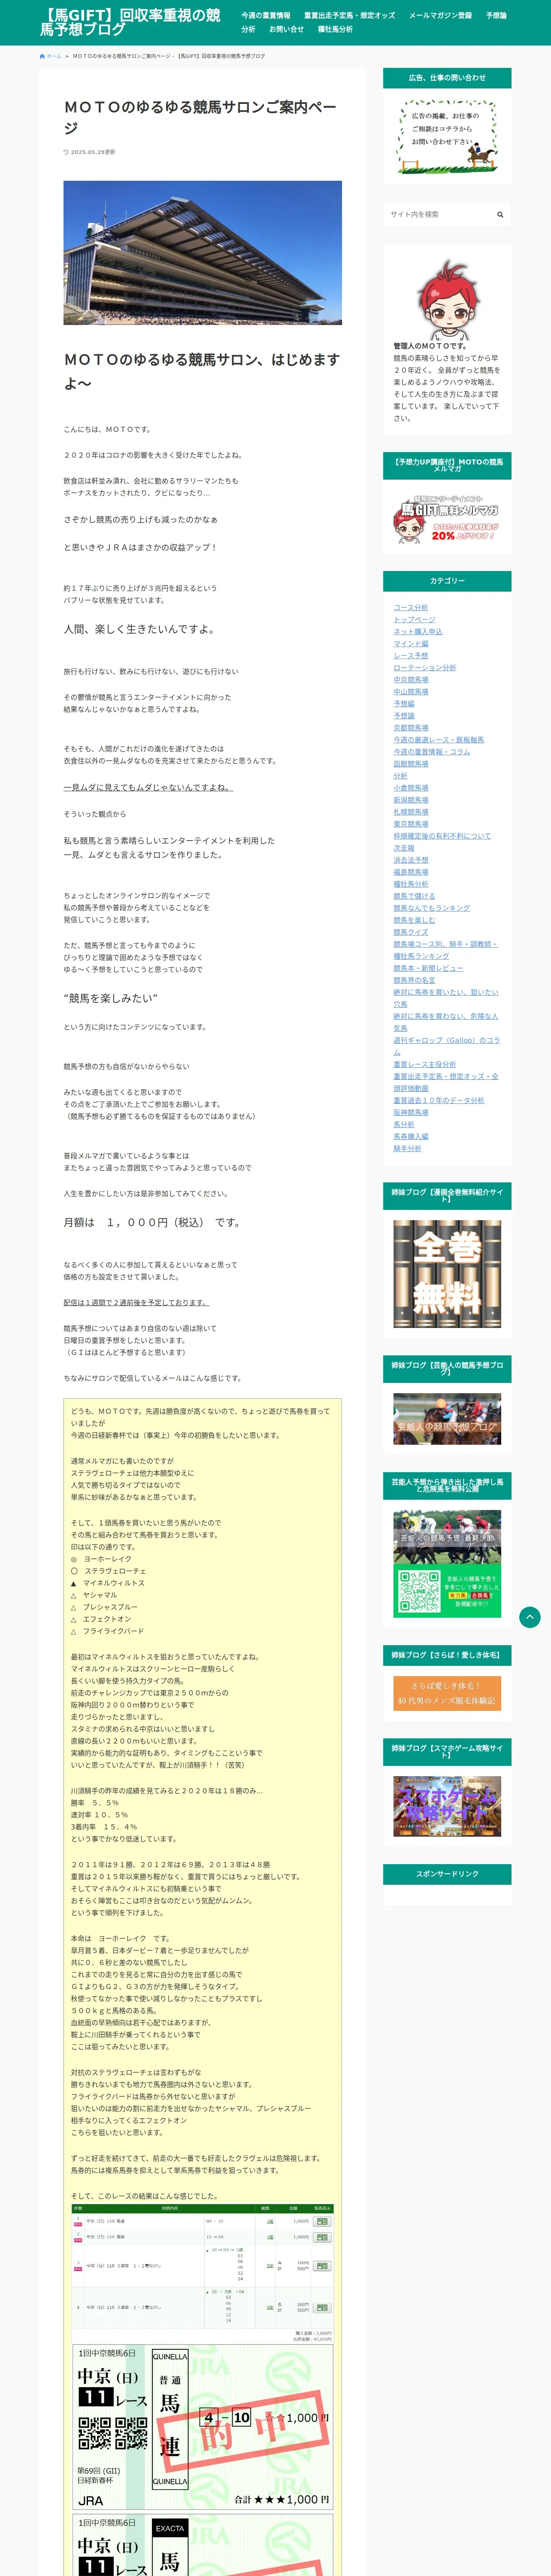Click the scroll-to-top arrow button

[x=530, y=1617]
